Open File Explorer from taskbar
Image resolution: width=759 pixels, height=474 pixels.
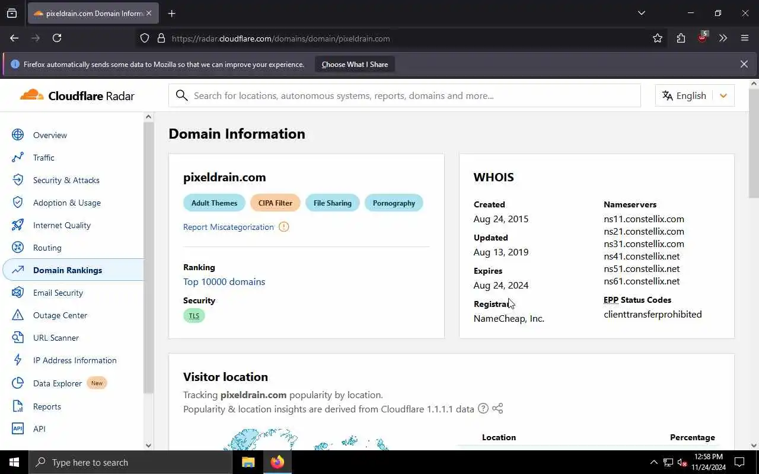[248, 462]
